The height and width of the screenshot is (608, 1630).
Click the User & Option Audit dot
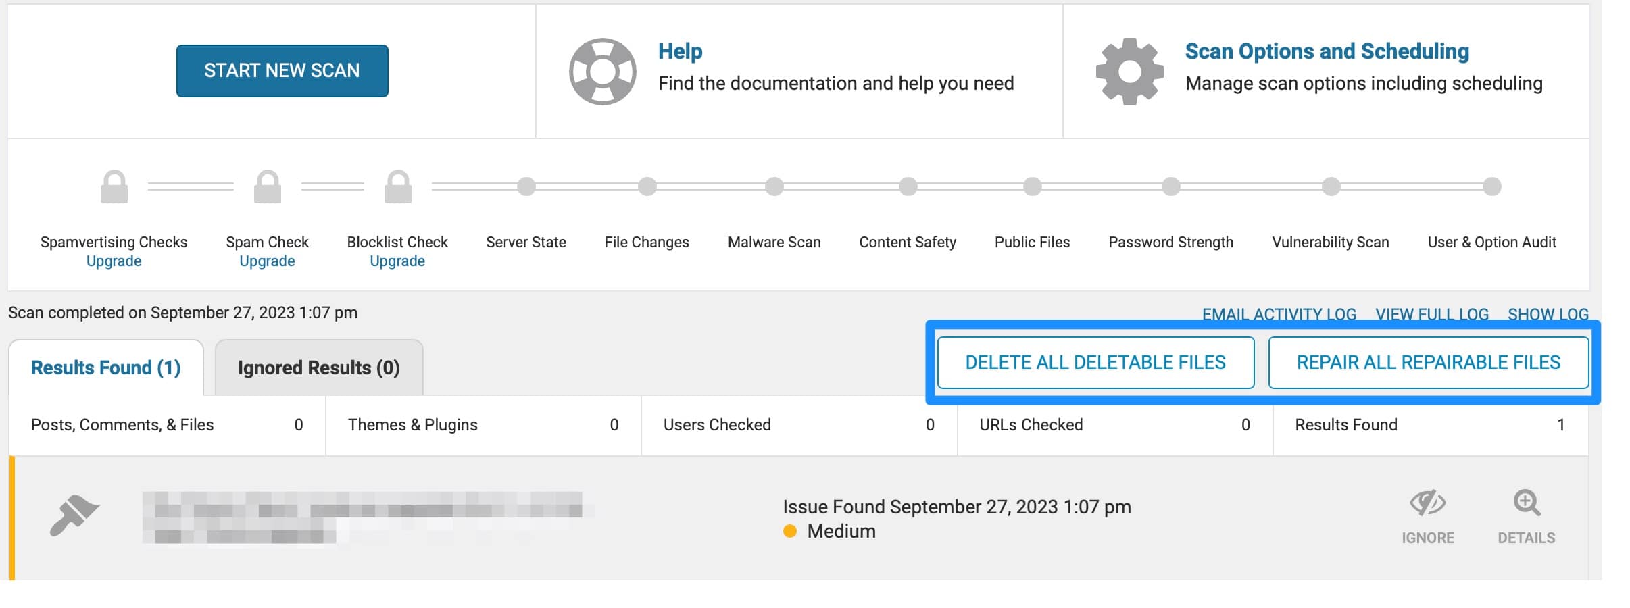[x=1491, y=186]
